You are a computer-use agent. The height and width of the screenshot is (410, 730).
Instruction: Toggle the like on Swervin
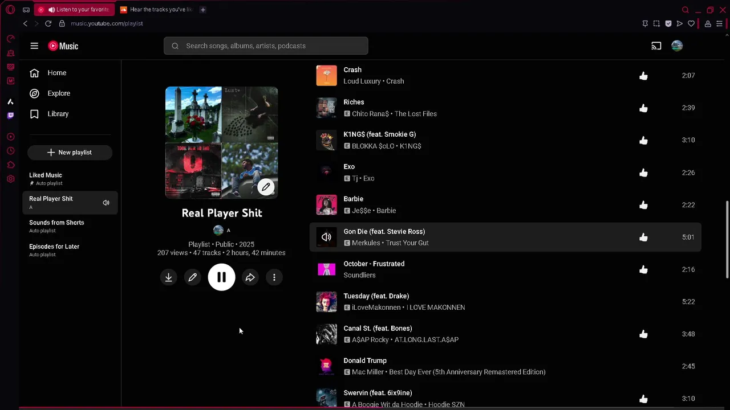click(643, 399)
